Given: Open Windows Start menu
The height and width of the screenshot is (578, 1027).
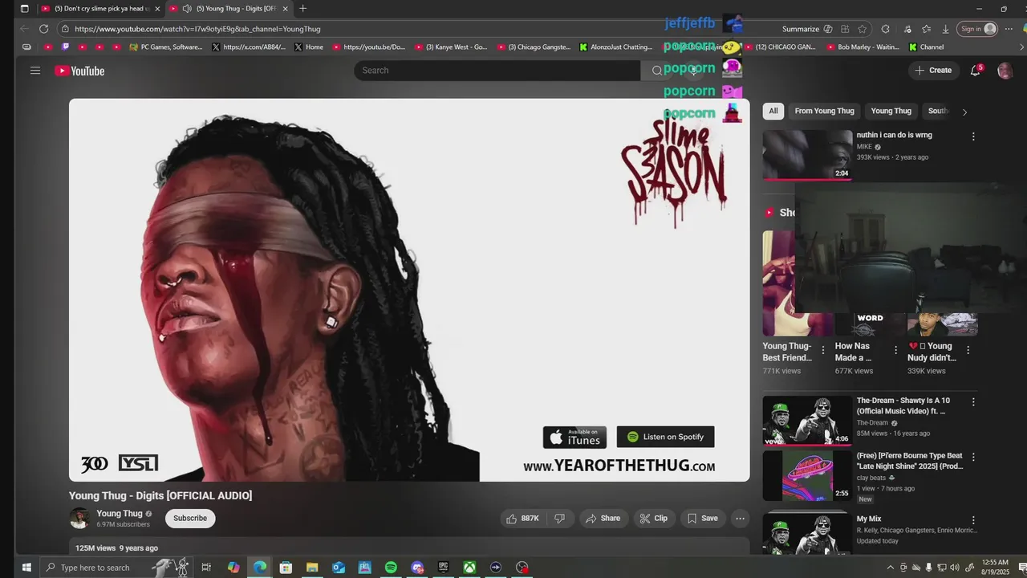Looking at the screenshot, I should pos(26,568).
